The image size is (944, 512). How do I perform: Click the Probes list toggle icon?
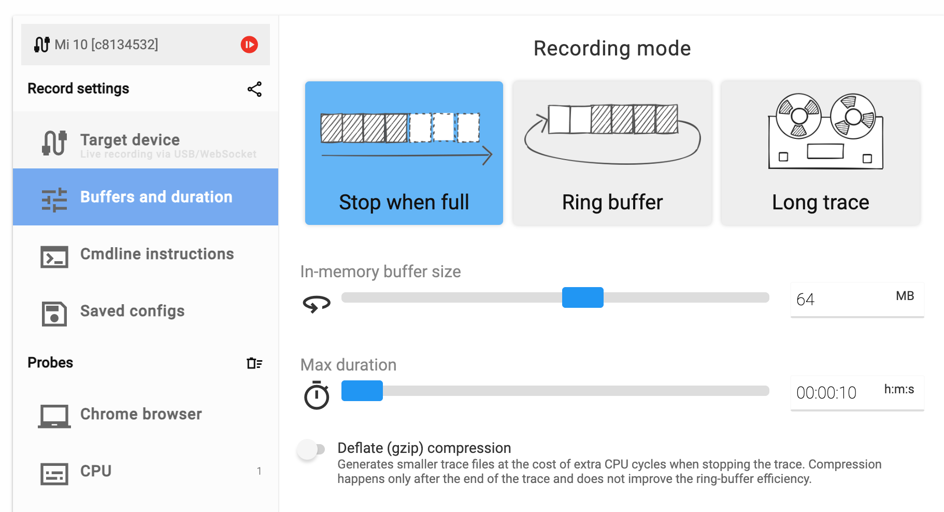tap(254, 363)
